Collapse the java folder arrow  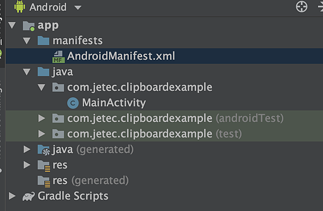pos(27,72)
